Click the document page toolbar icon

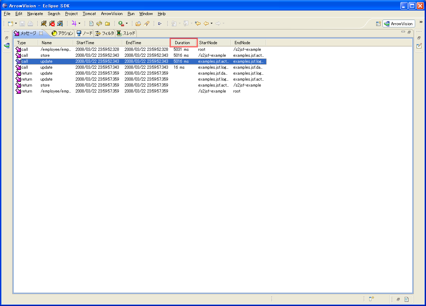click(91, 23)
